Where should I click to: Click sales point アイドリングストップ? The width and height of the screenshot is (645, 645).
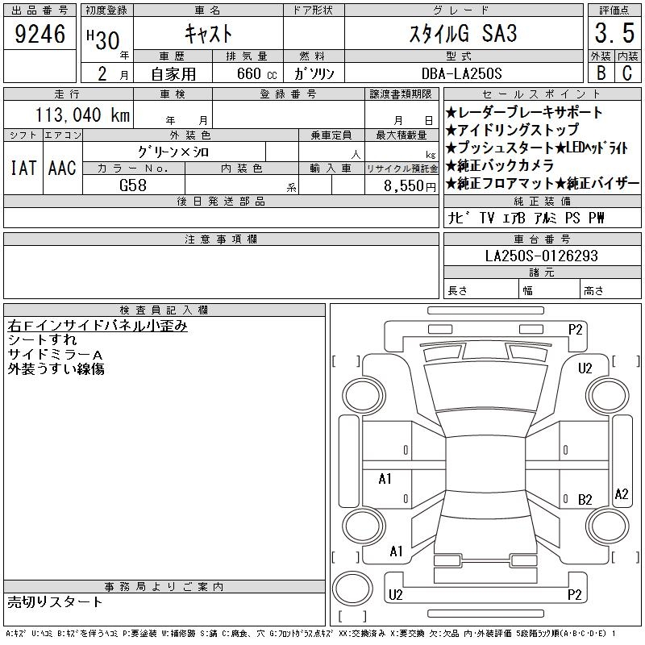pyautogui.click(x=512, y=130)
